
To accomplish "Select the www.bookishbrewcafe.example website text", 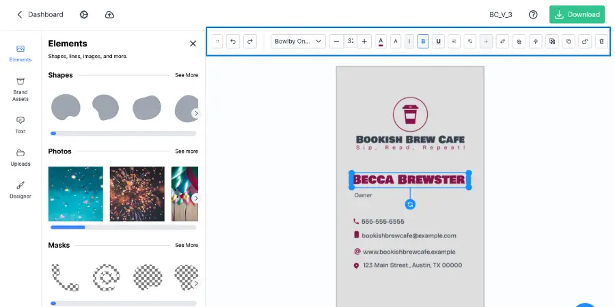I will (x=409, y=252).
